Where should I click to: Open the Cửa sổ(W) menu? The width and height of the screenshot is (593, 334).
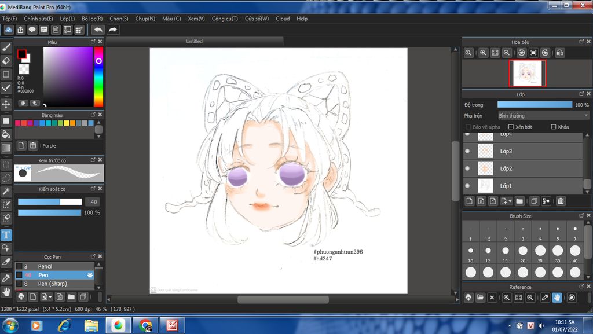click(257, 19)
